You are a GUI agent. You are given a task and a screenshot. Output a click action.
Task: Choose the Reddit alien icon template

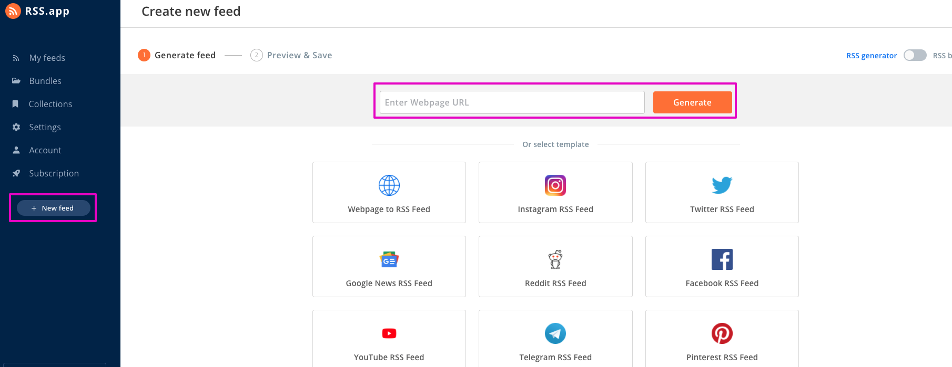[x=555, y=259]
